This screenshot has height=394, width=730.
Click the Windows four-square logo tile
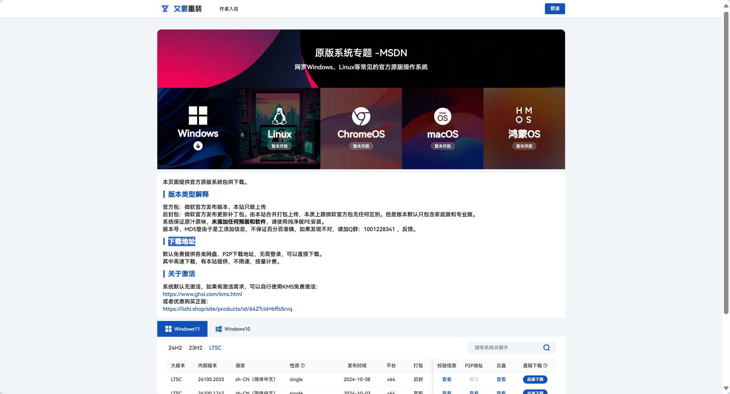pos(198,115)
